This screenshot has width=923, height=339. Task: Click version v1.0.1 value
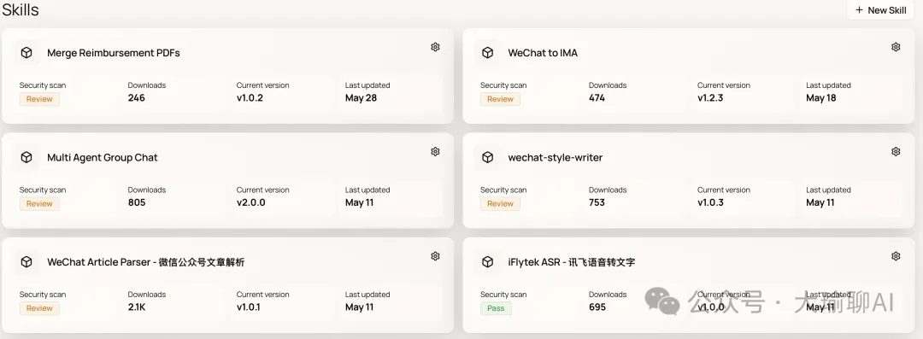[x=249, y=307]
